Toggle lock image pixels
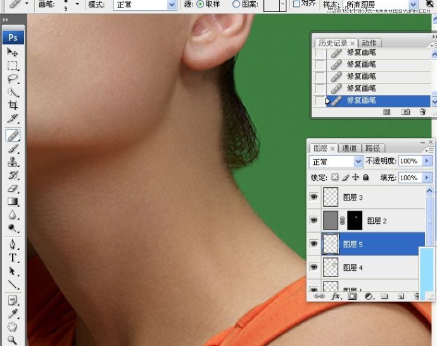Viewport: 437px width, 346px height. [x=346, y=177]
